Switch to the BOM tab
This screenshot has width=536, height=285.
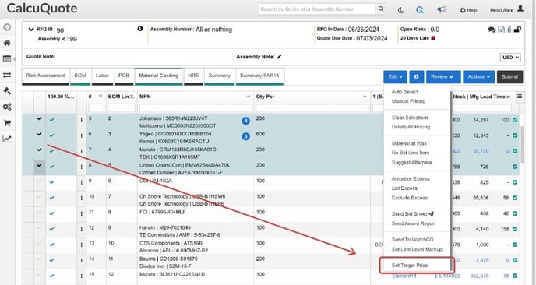[80, 76]
